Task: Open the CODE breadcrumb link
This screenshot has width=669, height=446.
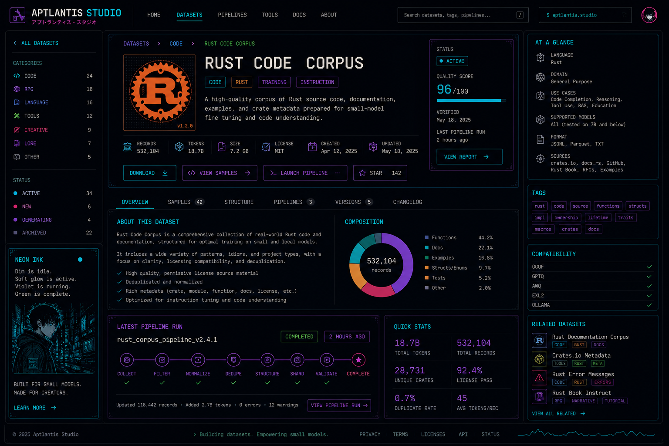Action: click(176, 44)
